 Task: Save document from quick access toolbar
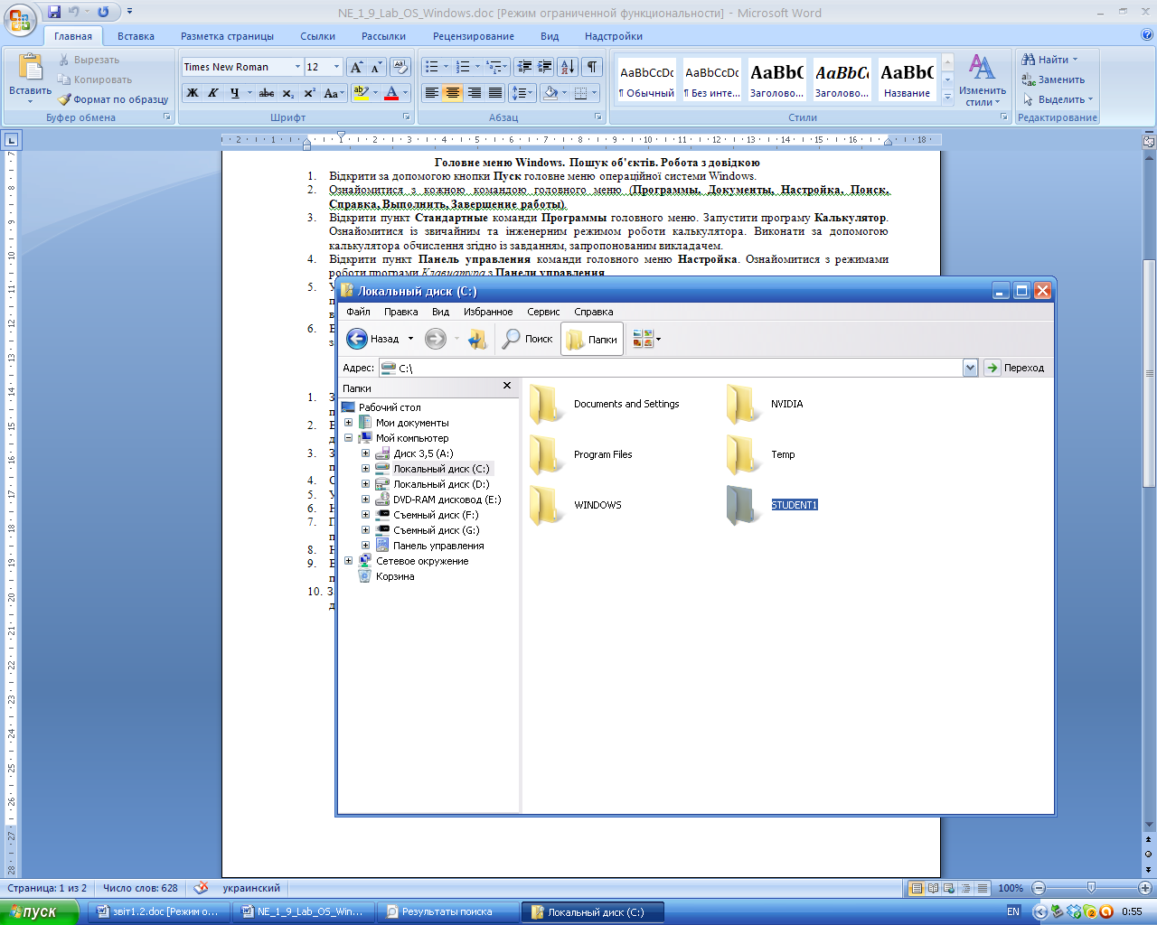tap(54, 13)
